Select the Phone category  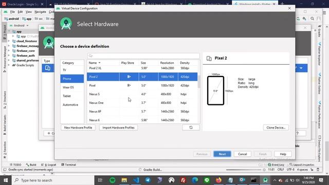72,79
